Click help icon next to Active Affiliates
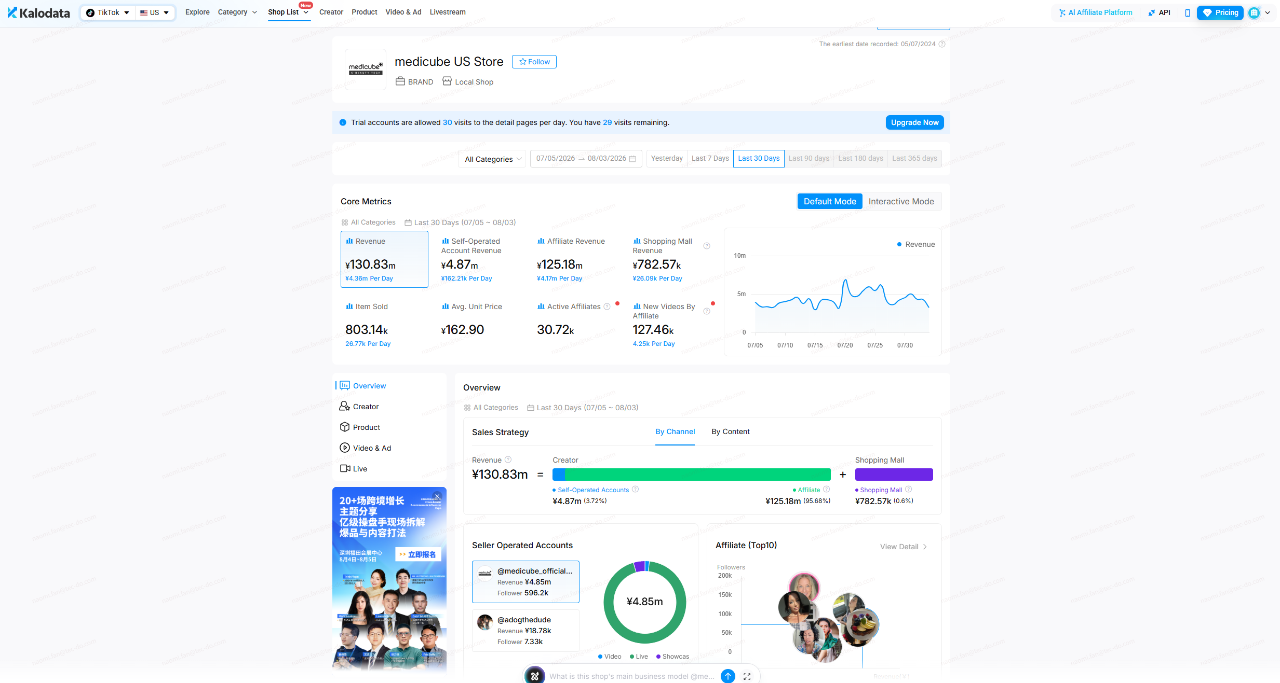The width and height of the screenshot is (1280, 683). pyautogui.click(x=607, y=306)
